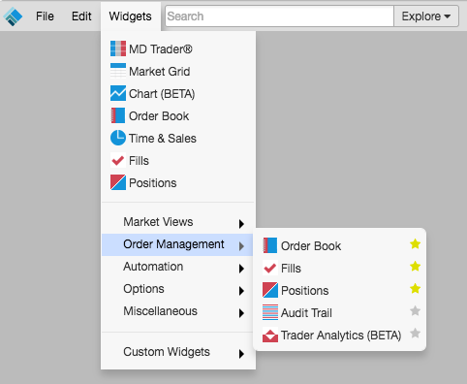Image resolution: width=467 pixels, height=384 pixels.
Task: Click the Positions icon in the submenu
Action: pyautogui.click(x=270, y=290)
